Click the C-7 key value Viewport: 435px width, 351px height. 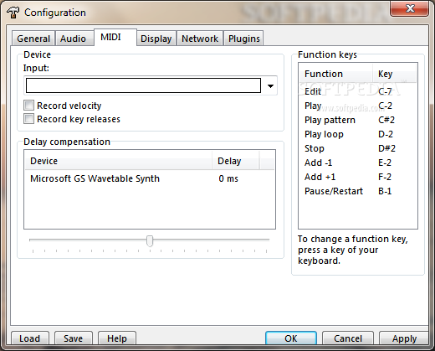tap(385, 91)
